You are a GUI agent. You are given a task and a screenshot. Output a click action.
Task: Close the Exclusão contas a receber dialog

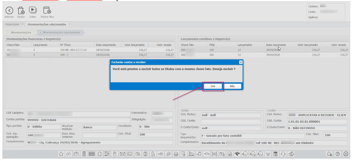tap(241, 62)
